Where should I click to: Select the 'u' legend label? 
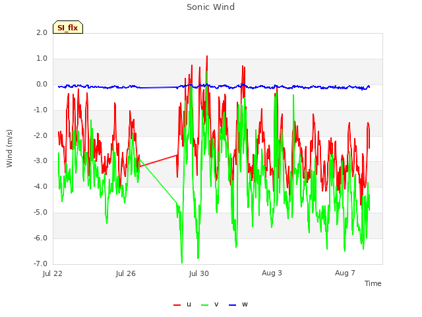click(x=189, y=304)
